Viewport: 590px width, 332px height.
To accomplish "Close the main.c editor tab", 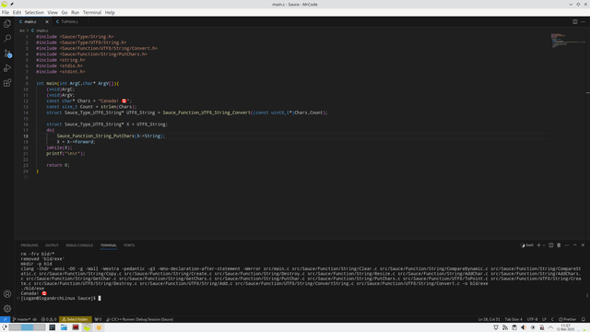I will [47, 22].
